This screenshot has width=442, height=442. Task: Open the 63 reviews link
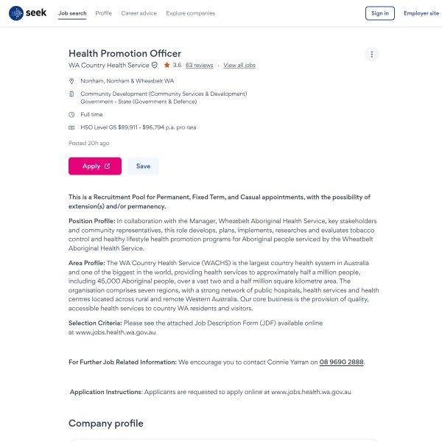(x=199, y=66)
